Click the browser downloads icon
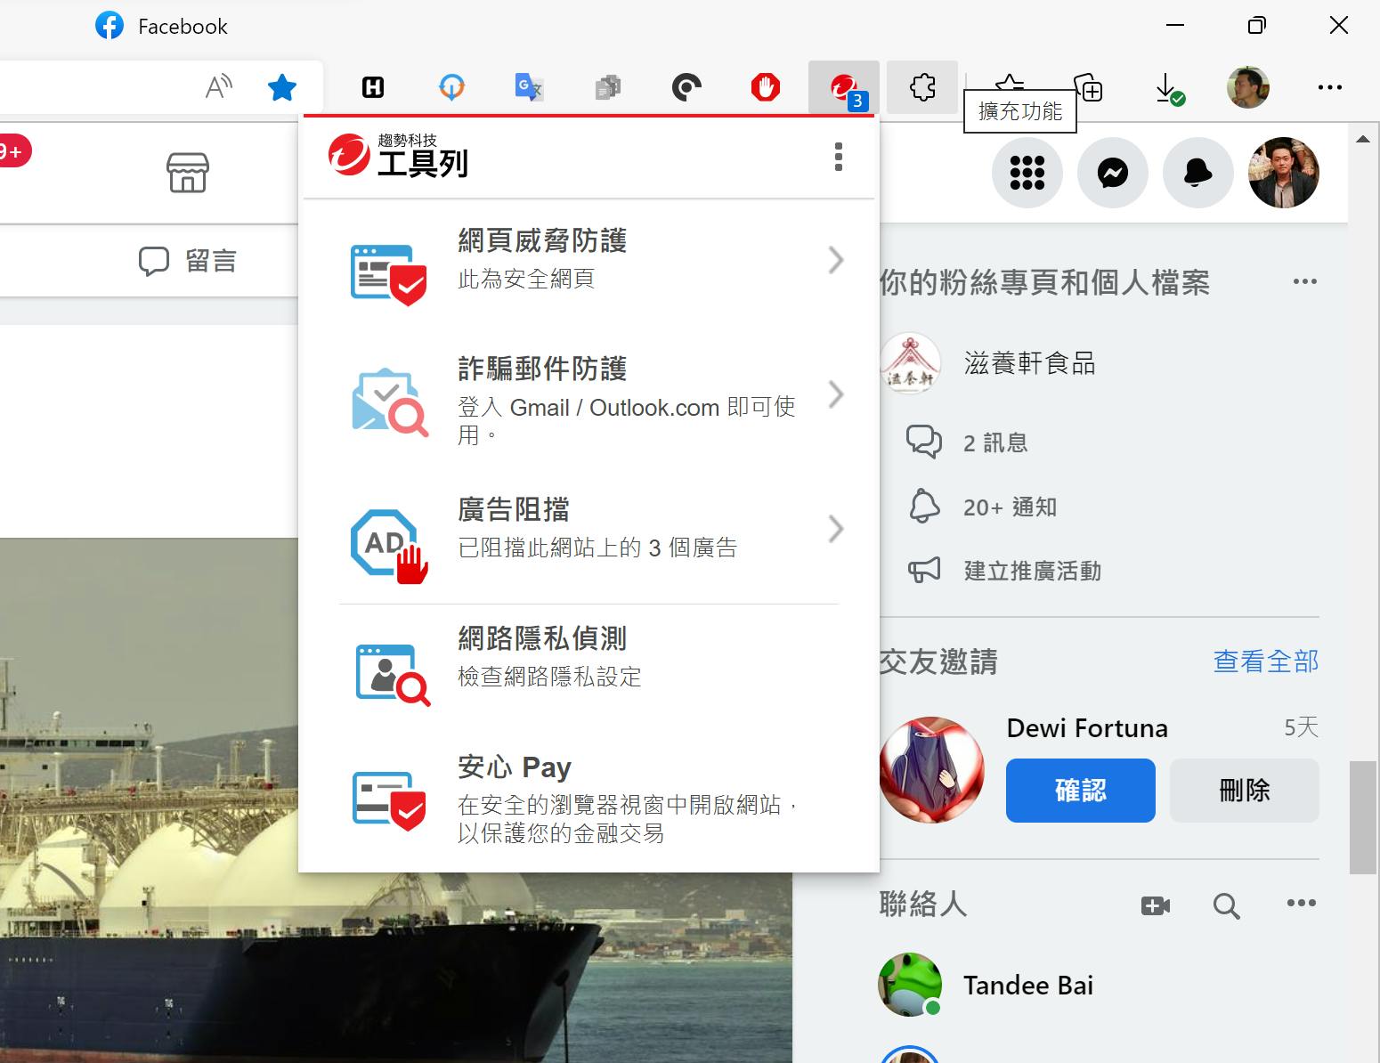1380x1063 pixels. pos(1167,88)
